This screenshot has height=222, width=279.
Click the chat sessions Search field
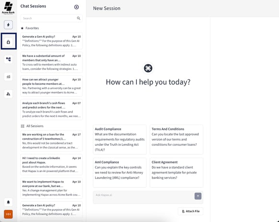pos(51,18)
